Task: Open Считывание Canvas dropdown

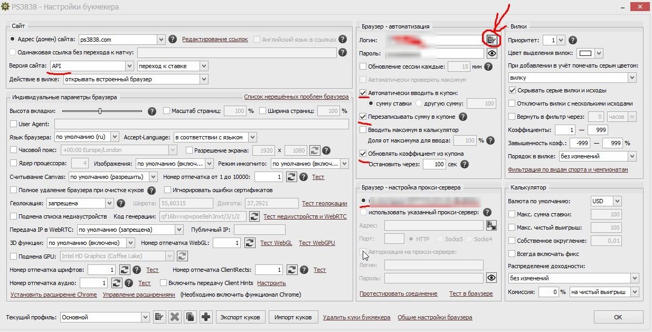Action: pyautogui.click(x=113, y=177)
